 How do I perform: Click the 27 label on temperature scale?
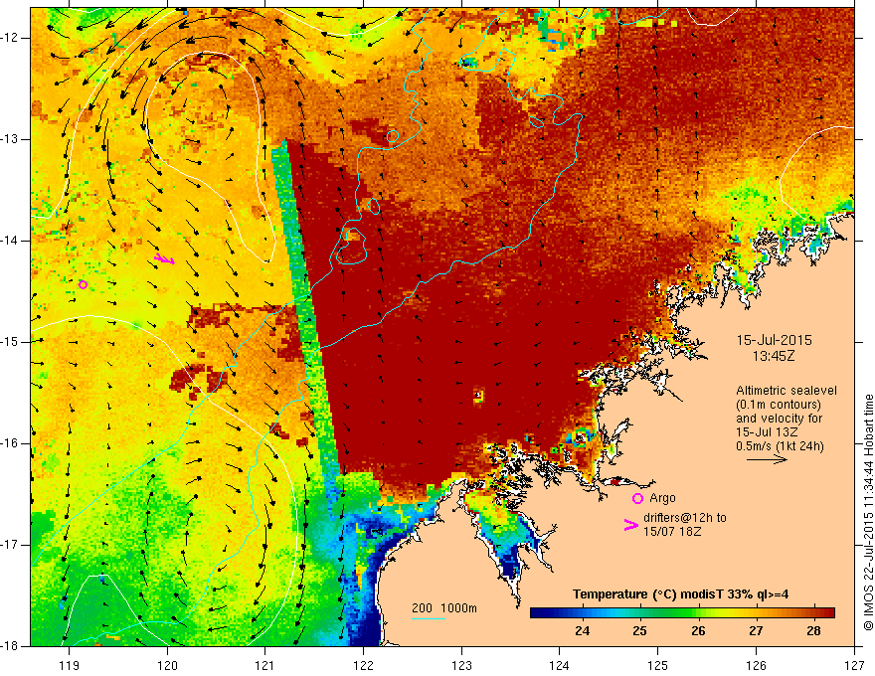[756, 631]
